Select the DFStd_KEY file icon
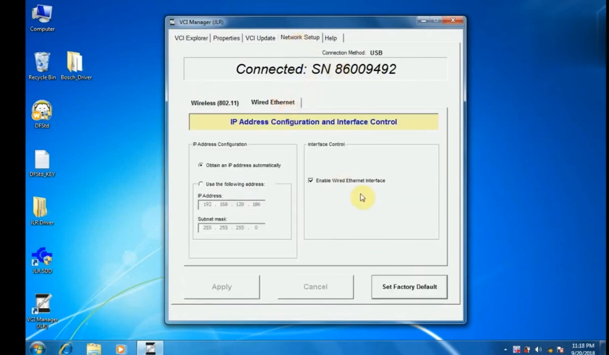This screenshot has height=355, width=609. (42, 163)
